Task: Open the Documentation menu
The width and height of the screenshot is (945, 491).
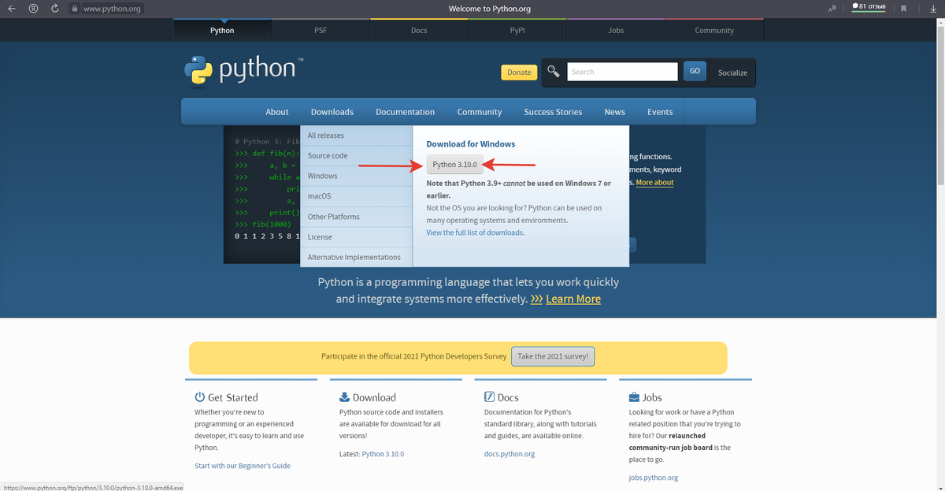Action: [406, 112]
